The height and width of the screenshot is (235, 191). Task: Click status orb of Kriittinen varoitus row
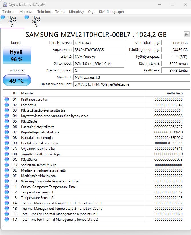click(7, 99)
